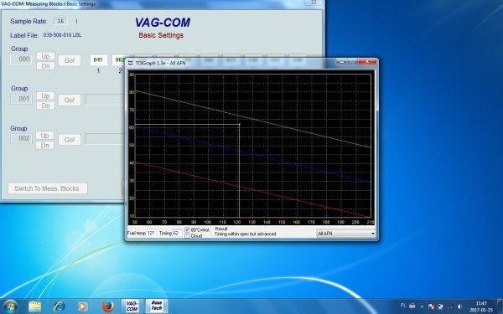Click the TDIGraph window title icon
The image size is (503, 314).
point(131,63)
